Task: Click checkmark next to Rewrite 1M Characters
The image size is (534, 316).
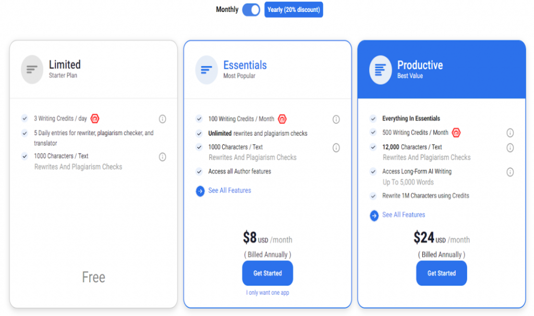Action: (373, 196)
